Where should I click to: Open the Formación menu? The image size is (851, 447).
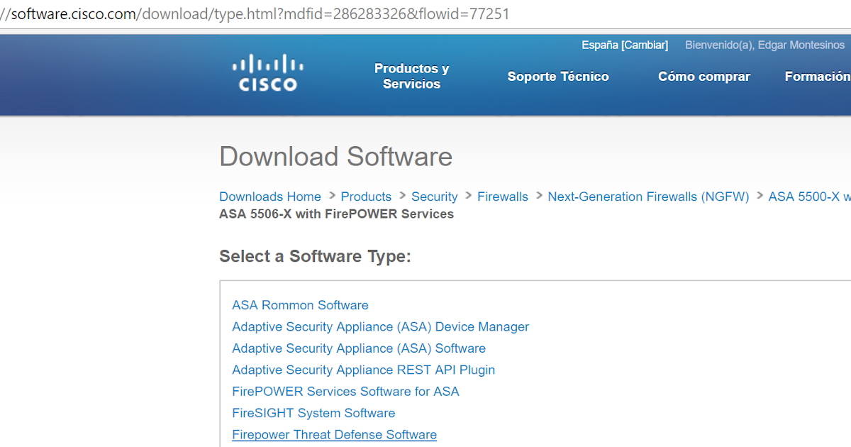(817, 76)
